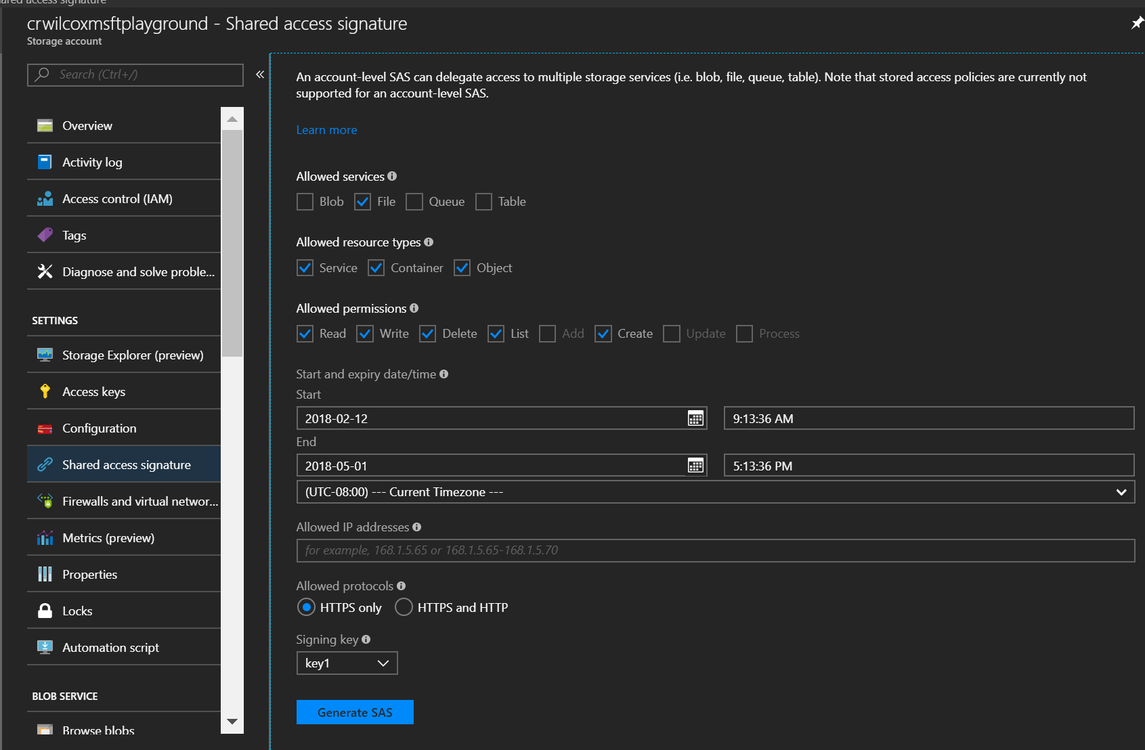This screenshot has width=1145, height=750.
Task: Open the Activity log menu item
Action: (124, 162)
